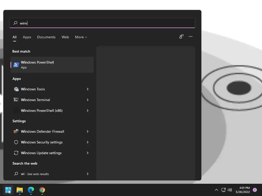
Task: Click the Windows Start button
Action: [x=8, y=190]
